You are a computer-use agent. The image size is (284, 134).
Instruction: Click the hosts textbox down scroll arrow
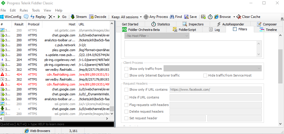click(x=259, y=54)
